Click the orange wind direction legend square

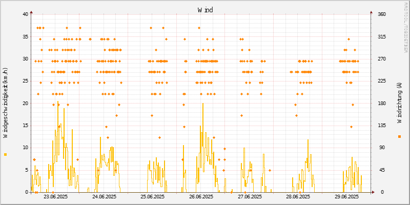click(399, 136)
